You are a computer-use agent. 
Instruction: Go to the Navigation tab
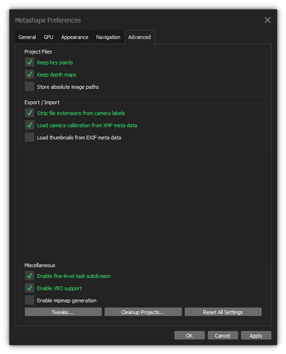click(108, 37)
